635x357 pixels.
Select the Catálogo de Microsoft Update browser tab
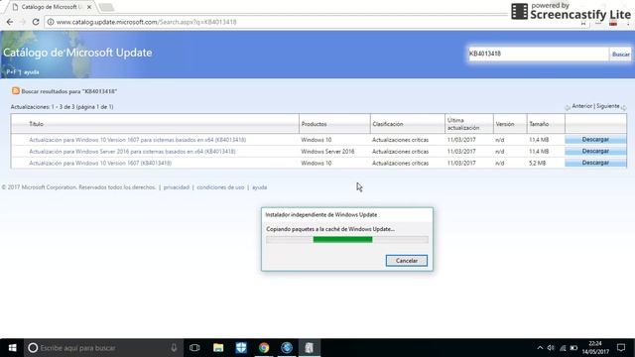pos(51,7)
